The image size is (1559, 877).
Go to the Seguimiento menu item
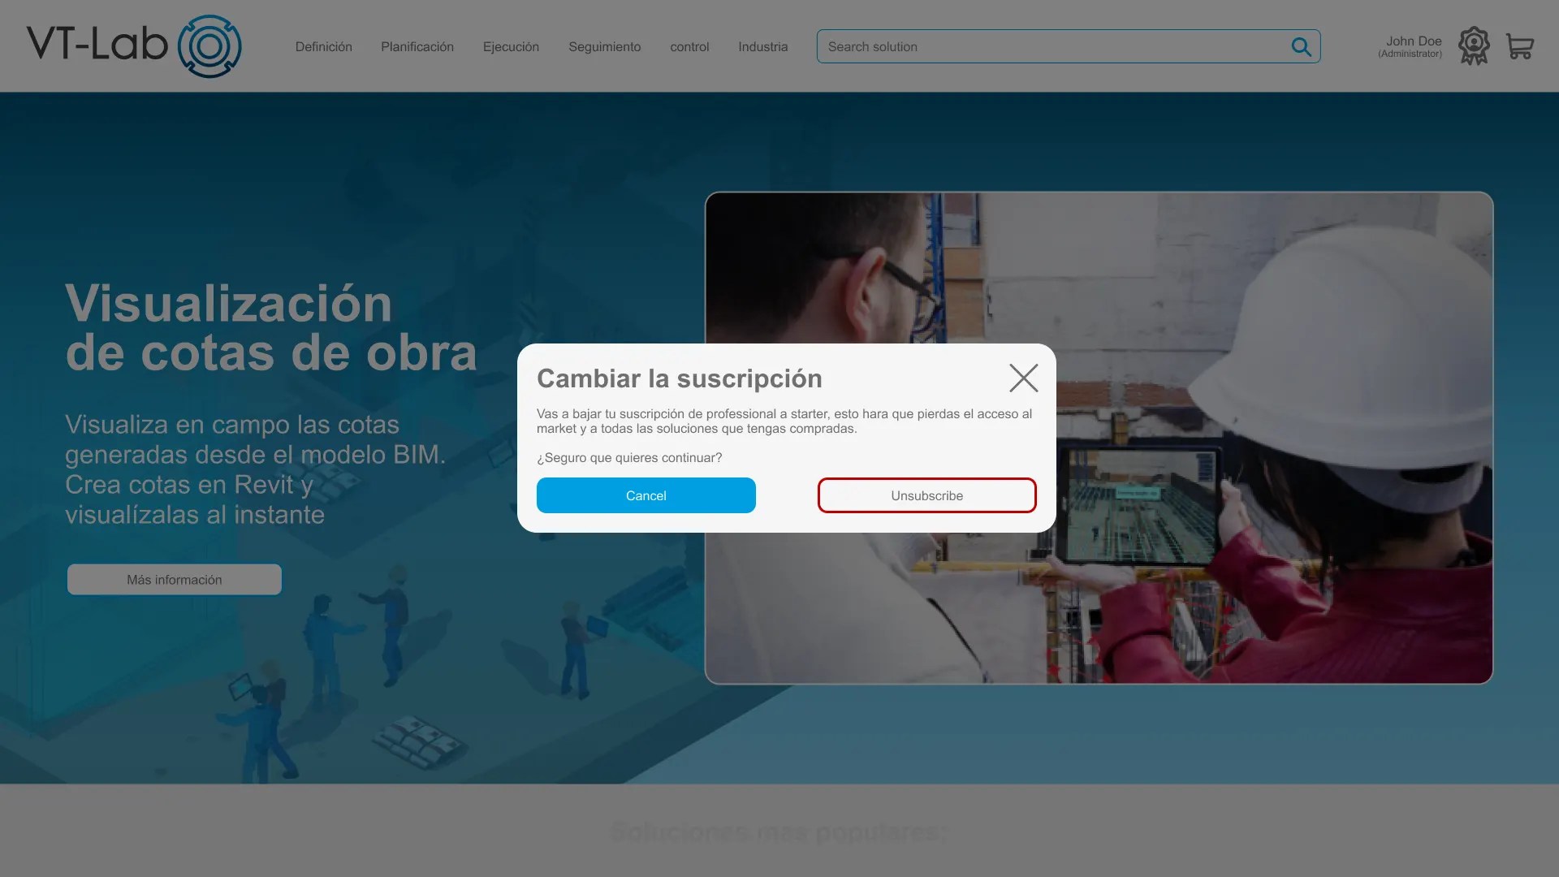(604, 47)
